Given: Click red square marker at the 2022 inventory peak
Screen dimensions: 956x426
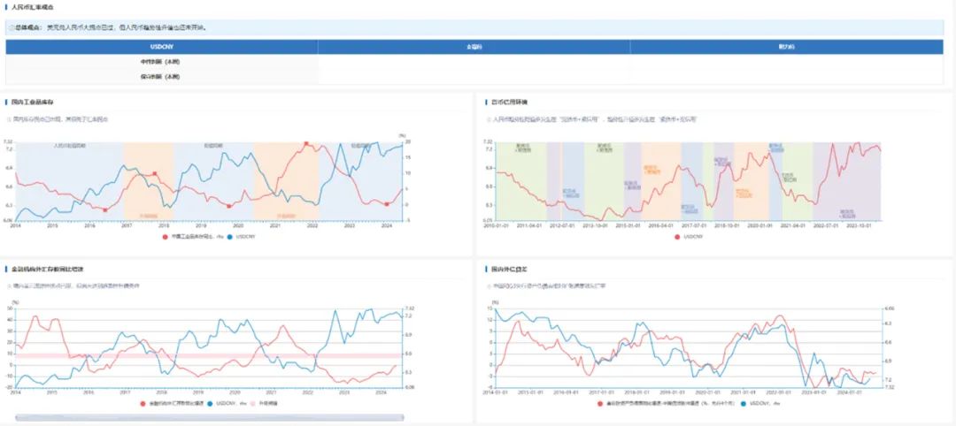Looking at the screenshot, I should click(x=306, y=144).
